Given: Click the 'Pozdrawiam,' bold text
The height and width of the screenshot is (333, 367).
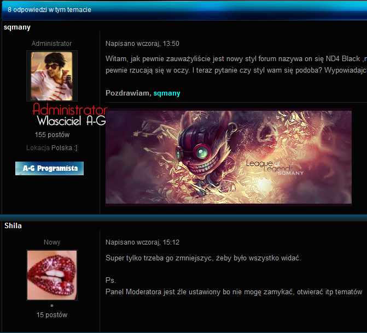Looking at the screenshot, I should click(x=129, y=93).
